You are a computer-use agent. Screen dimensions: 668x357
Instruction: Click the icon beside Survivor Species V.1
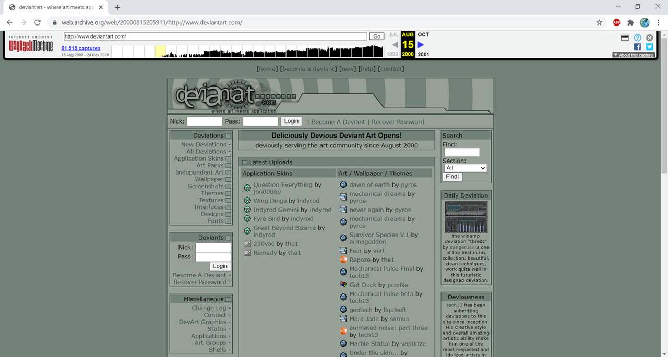click(x=343, y=238)
